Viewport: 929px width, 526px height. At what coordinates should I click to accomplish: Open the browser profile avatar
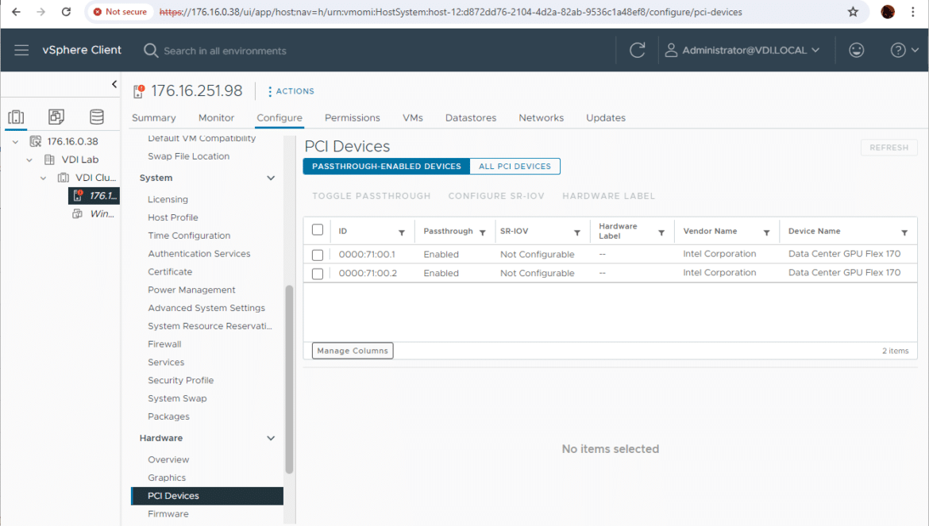pos(888,12)
